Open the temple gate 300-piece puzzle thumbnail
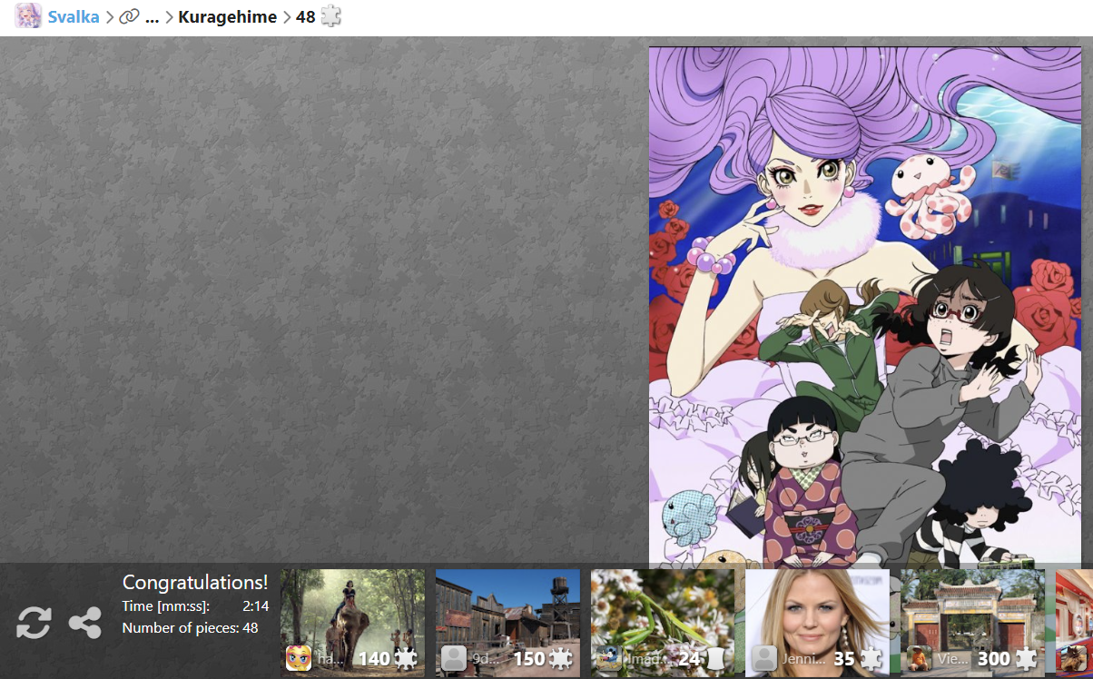Image resolution: width=1093 pixels, height=679 pixels. [x=972, y=623]
